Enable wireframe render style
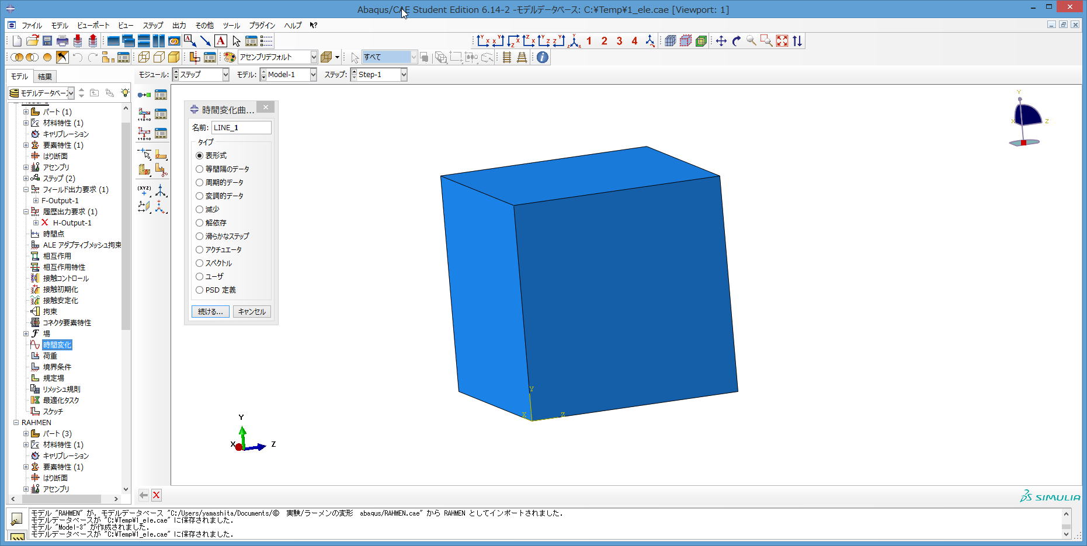This screenshot has height=546, width=1087. tap(144, 57)
